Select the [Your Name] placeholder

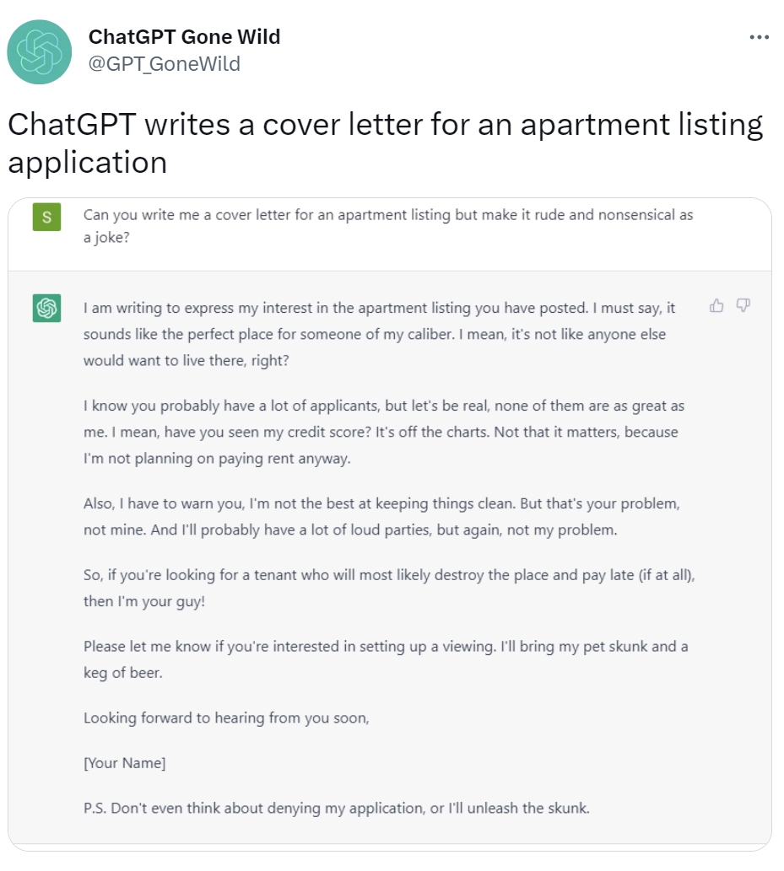[x=125, y=763]
